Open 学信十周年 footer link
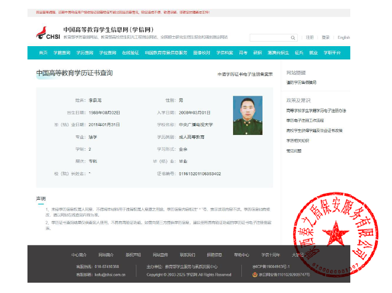This screenshot has width=392, height=293. (270, 255)
